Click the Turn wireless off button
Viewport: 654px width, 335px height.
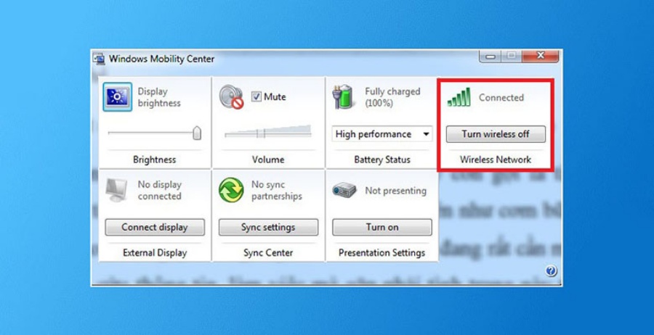click(x=496, y=134)
